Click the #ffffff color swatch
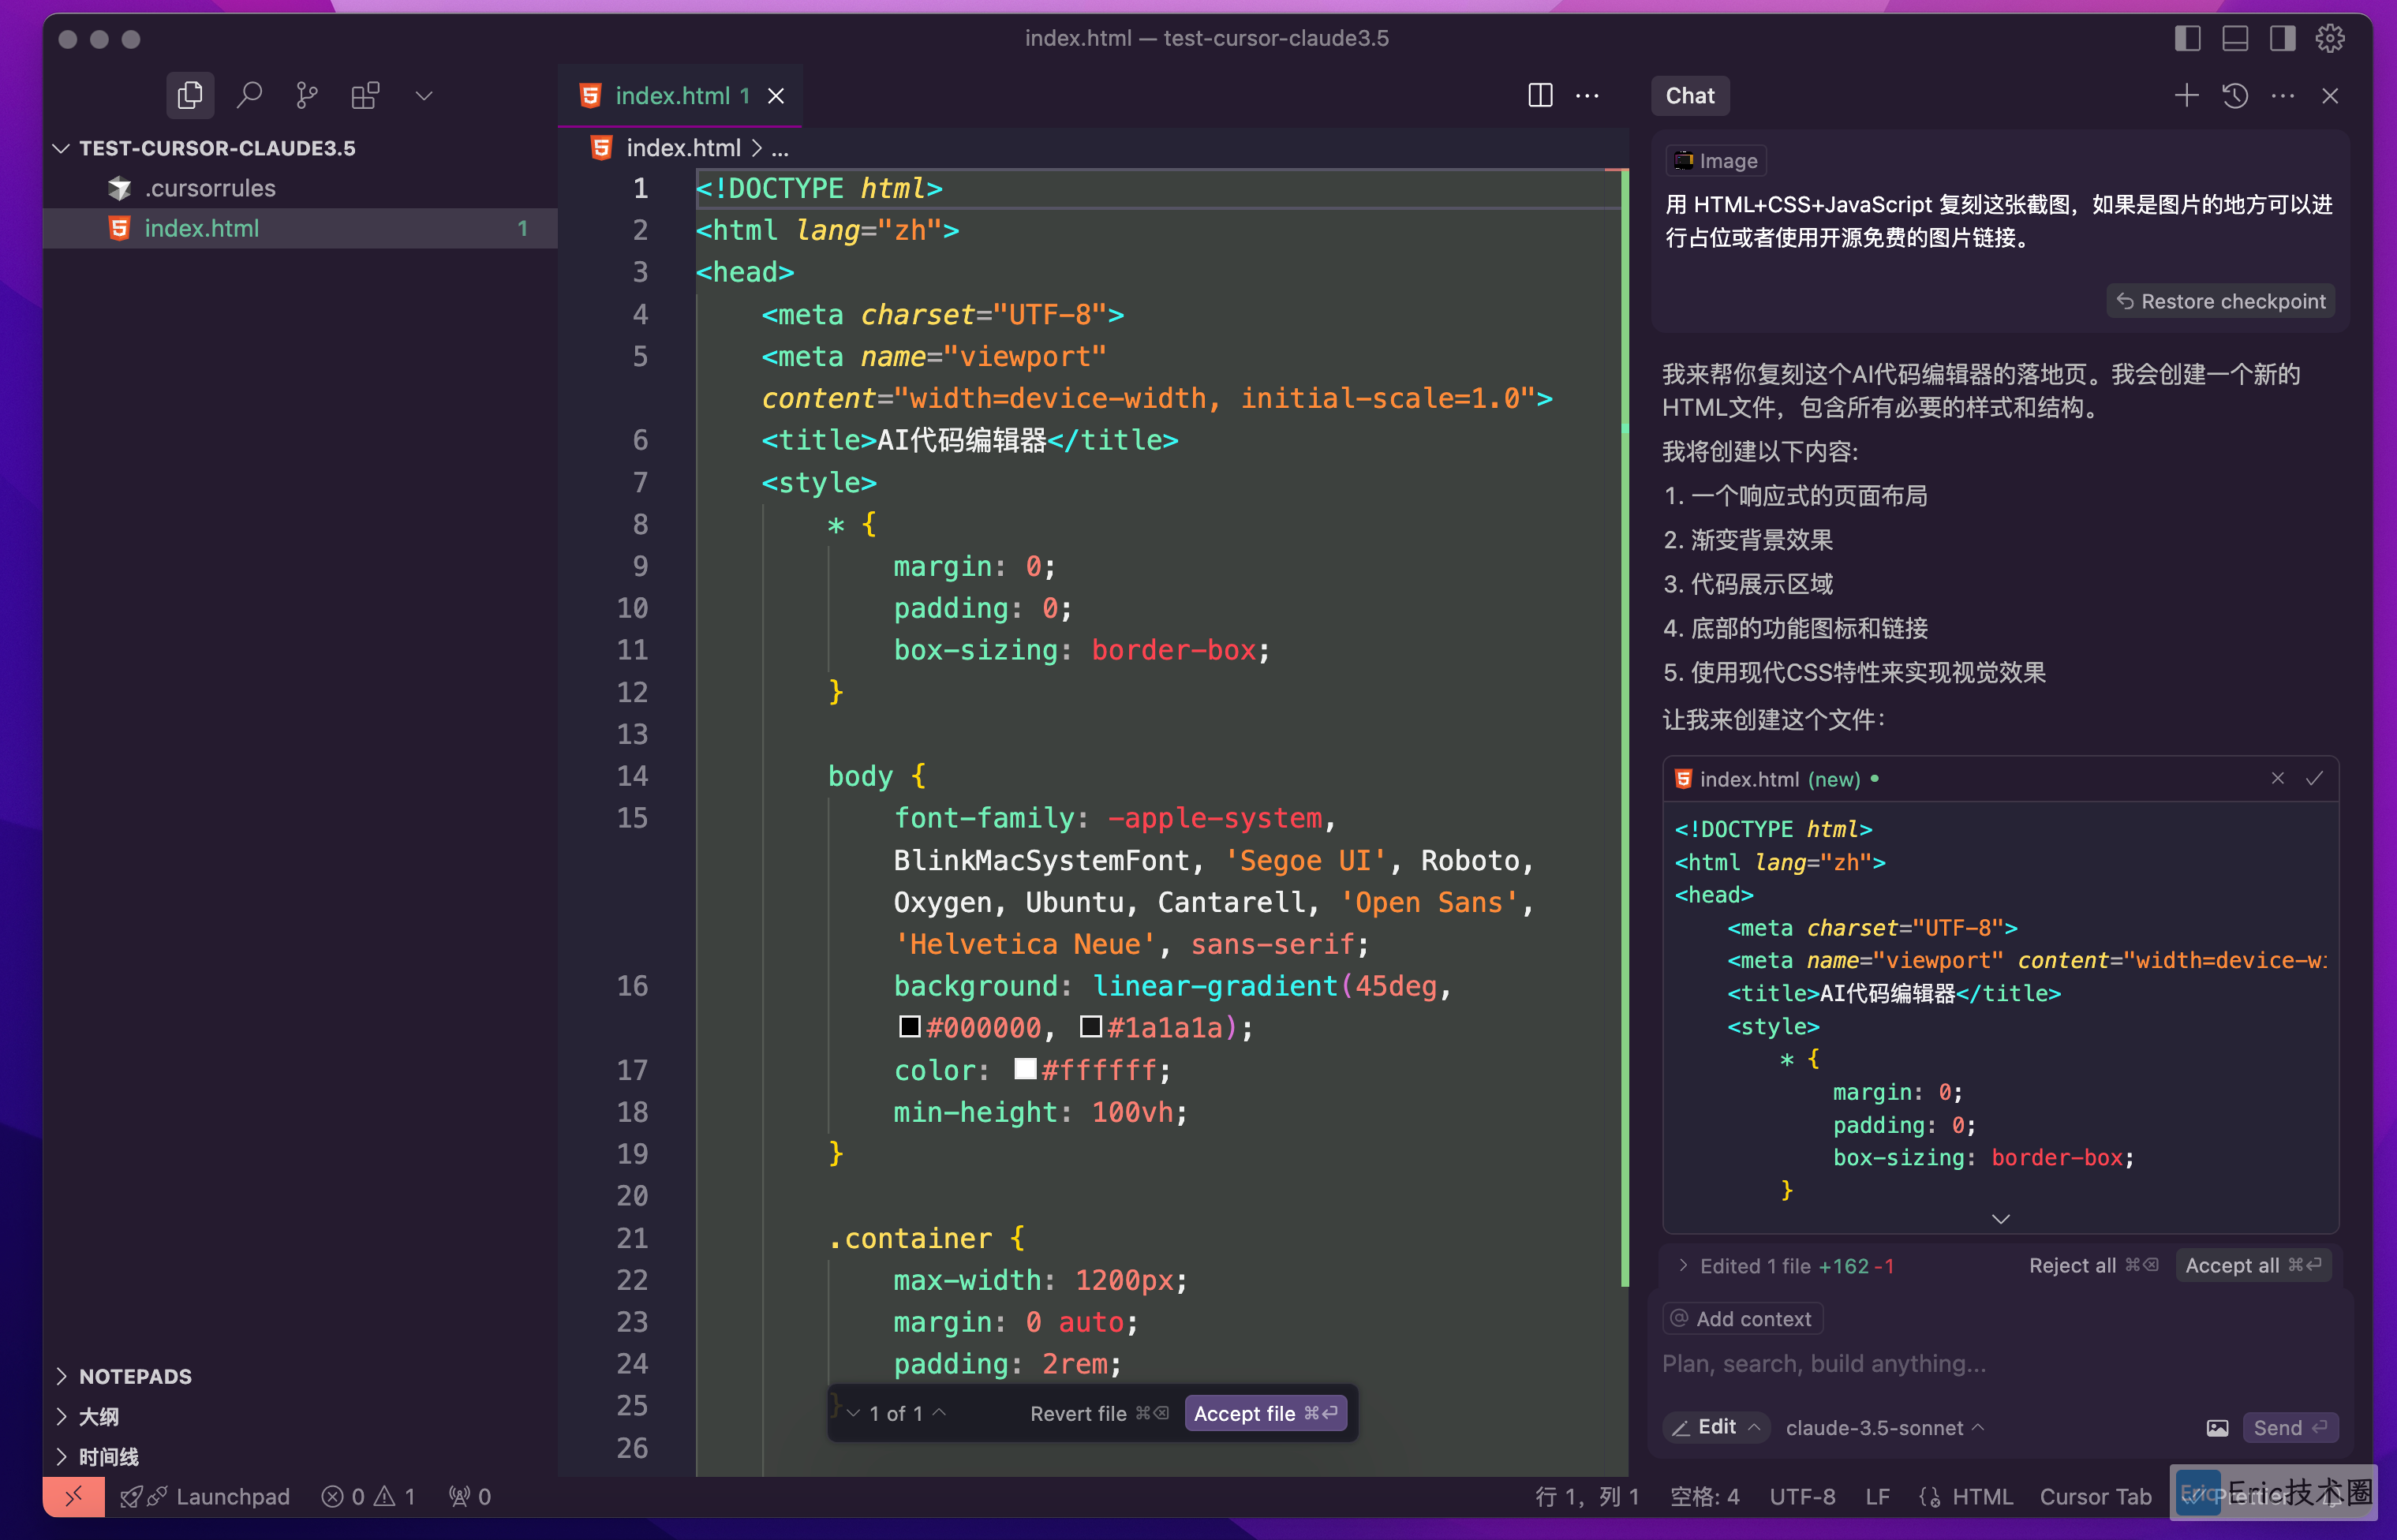 click(1025, 1070)
